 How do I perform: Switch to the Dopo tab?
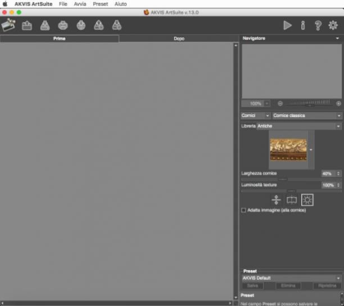(x=179, y=39)
